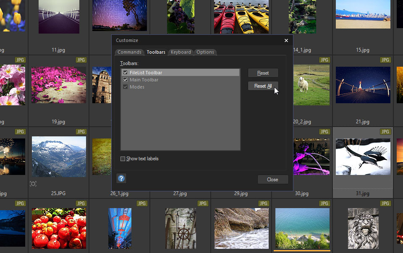Image resolution: width=403 pixels, height=253 pixels.
Task: Enable Show text labels checkbox
Action: point(123,159)
